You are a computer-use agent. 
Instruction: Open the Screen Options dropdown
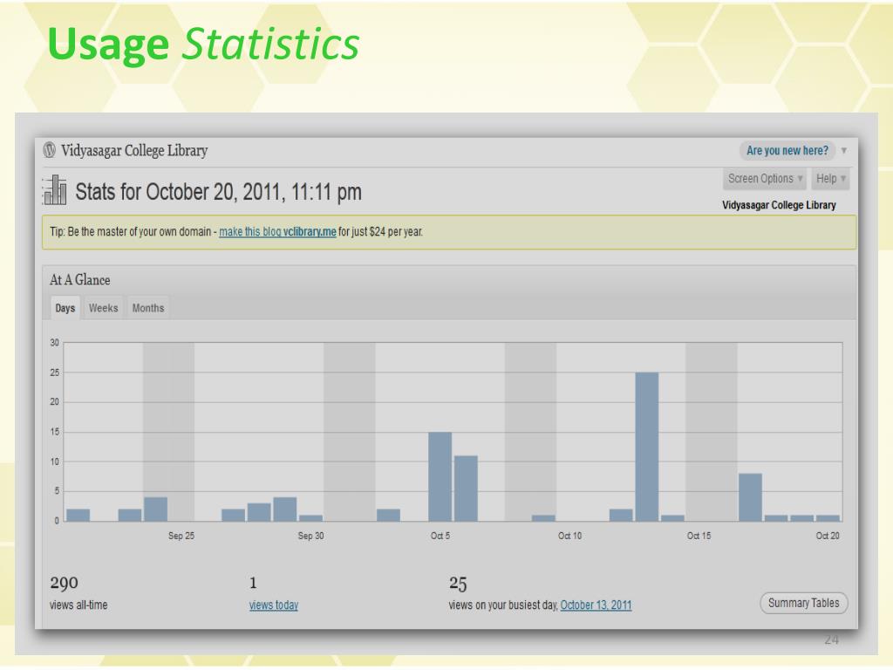[x=765, y=179]
